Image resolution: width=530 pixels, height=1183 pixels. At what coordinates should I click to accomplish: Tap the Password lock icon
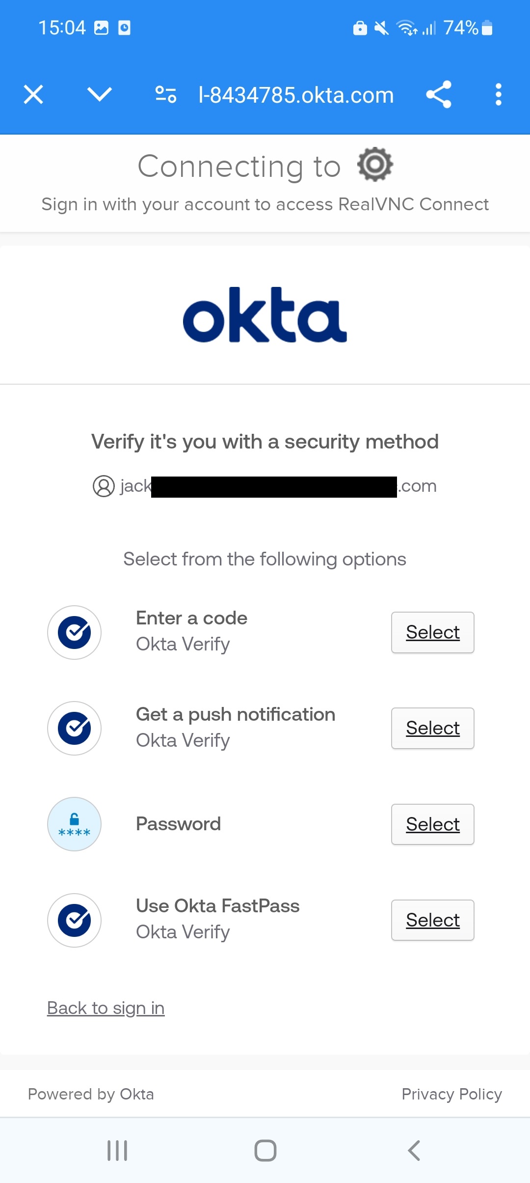[74, 824]
